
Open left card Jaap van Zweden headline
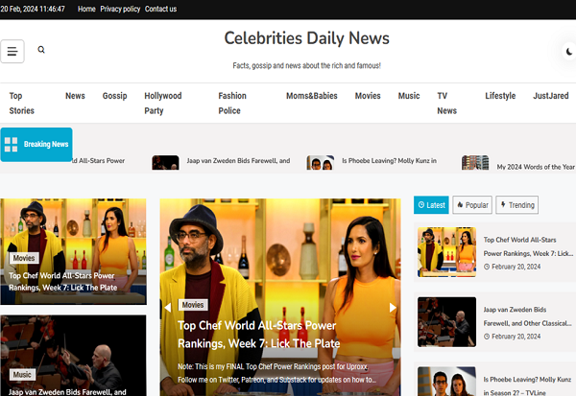[67, 391]
